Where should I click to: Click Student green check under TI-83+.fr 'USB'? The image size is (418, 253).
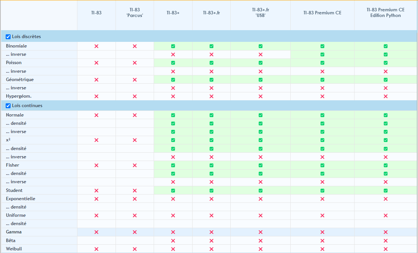(x=261, y=191)
